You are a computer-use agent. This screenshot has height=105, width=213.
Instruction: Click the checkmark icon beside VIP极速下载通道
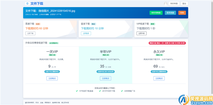coord(77,91)
